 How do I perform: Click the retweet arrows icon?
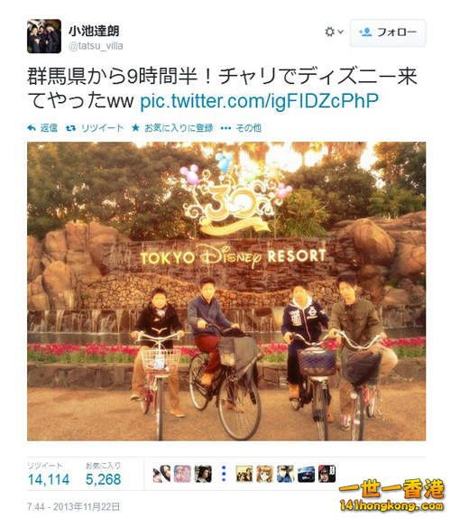point(70,128)
